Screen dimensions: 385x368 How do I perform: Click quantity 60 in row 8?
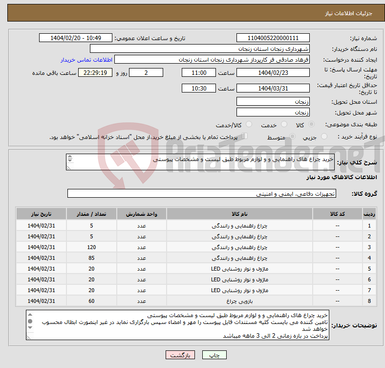coord(91,301)
